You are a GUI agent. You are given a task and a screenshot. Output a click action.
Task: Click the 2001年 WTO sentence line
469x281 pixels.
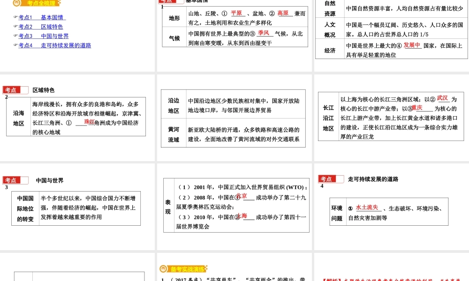(242, 187)
